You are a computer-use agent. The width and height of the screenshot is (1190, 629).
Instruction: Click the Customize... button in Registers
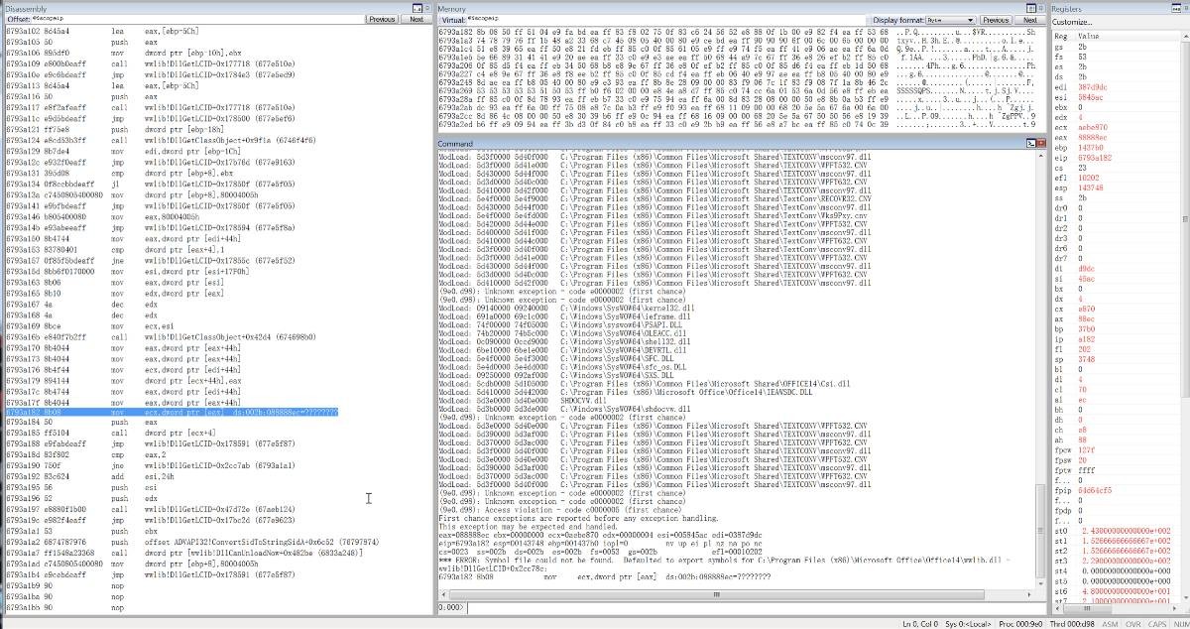tap(1072, 21)
